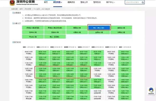
Task: Book Wednesday 08-15 slot 10:00-11:00
Action: point(56,58)
